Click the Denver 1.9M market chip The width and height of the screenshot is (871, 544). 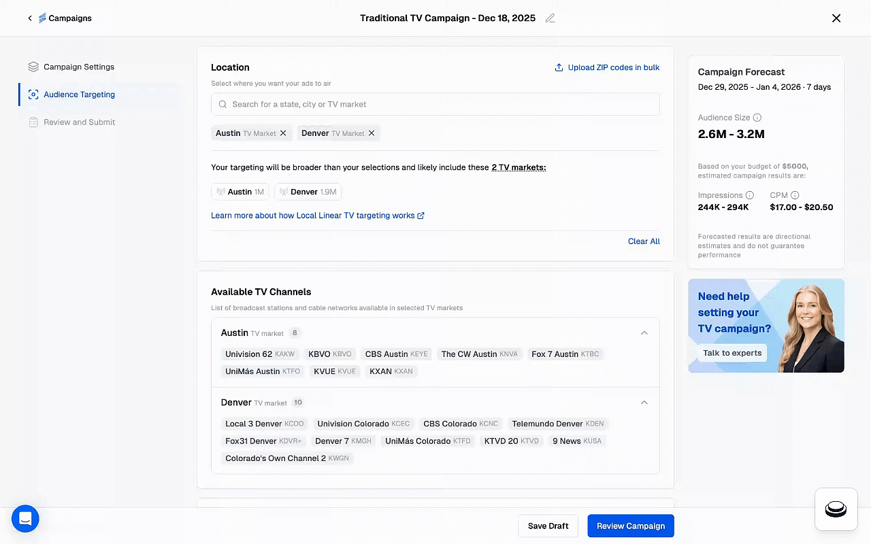[308, 192]
